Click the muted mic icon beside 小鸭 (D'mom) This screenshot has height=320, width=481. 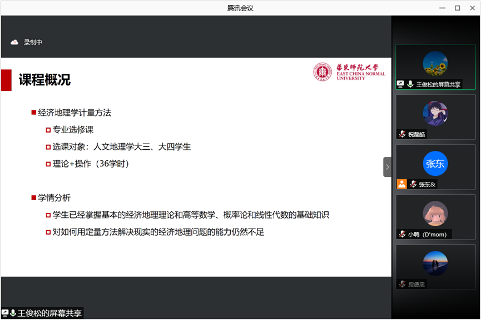click(x=402, y=234)
